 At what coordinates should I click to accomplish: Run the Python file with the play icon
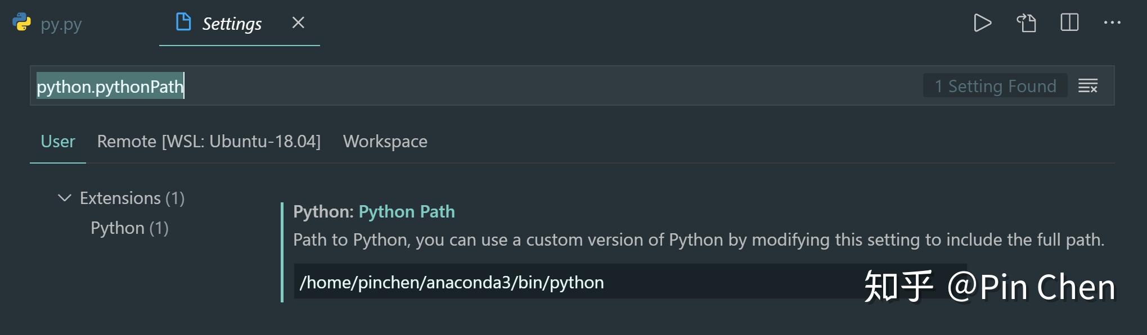(x=982, y=23)
